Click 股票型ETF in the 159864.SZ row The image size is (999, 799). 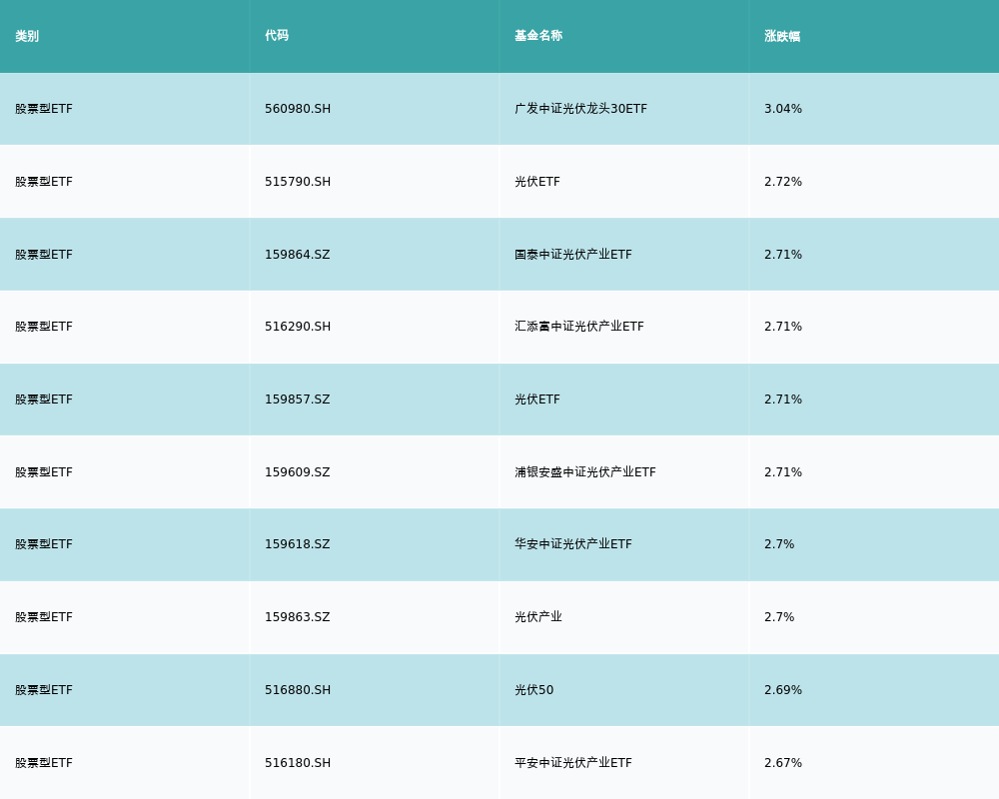click(44, 255)
